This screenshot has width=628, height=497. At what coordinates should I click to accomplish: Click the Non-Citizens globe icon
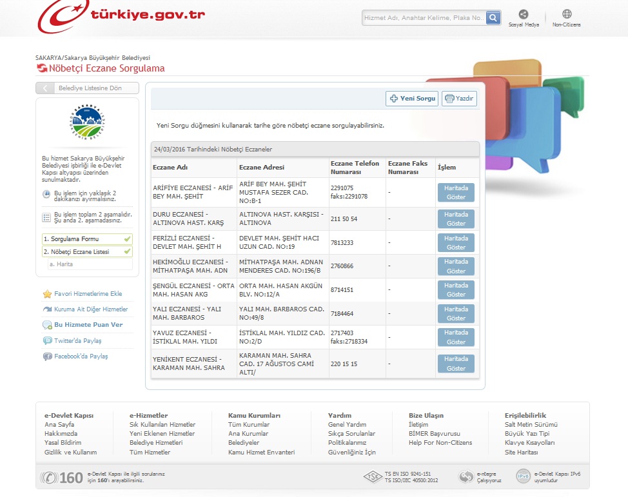pos(566,14)
